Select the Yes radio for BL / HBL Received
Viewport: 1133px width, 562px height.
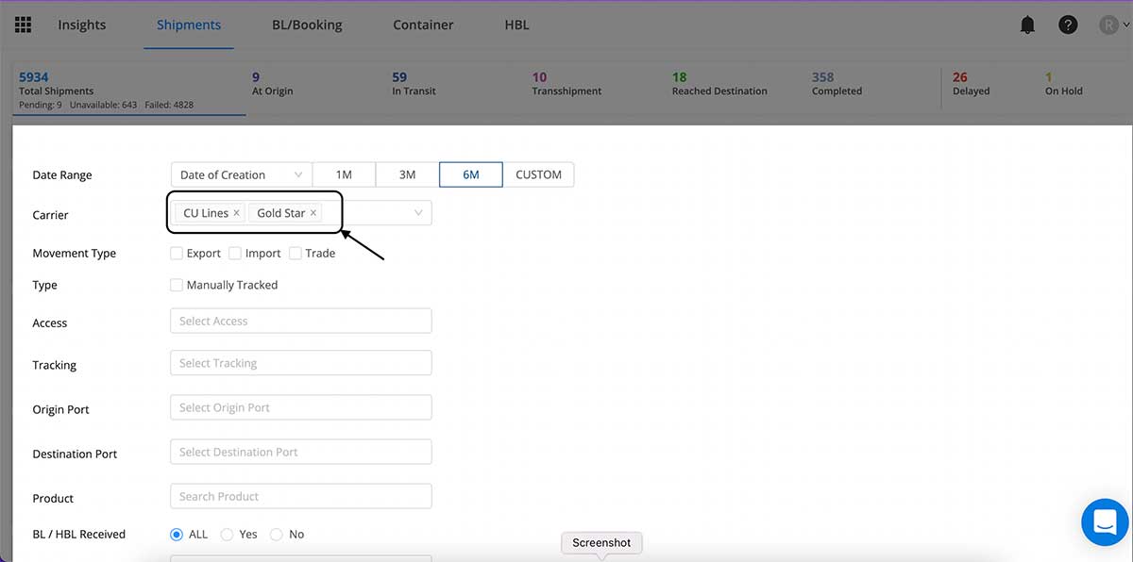(227, 534)
